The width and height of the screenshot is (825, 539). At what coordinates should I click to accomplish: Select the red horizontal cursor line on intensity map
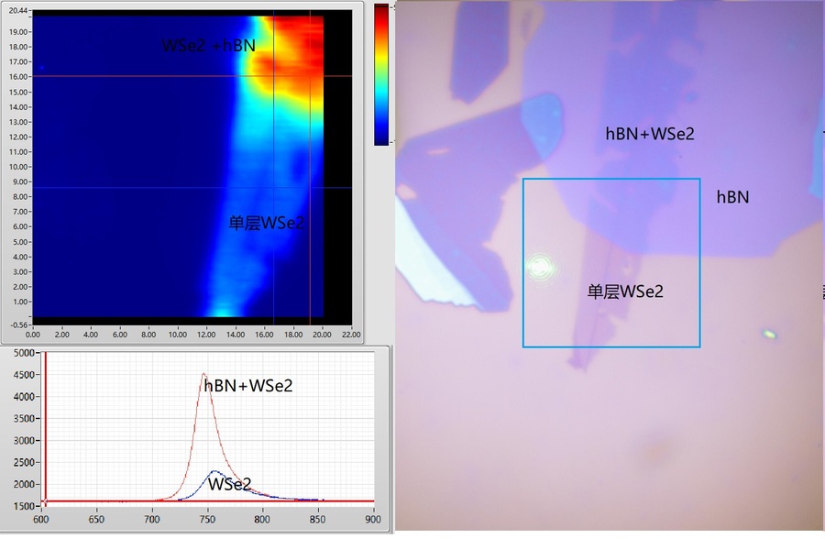137,76
